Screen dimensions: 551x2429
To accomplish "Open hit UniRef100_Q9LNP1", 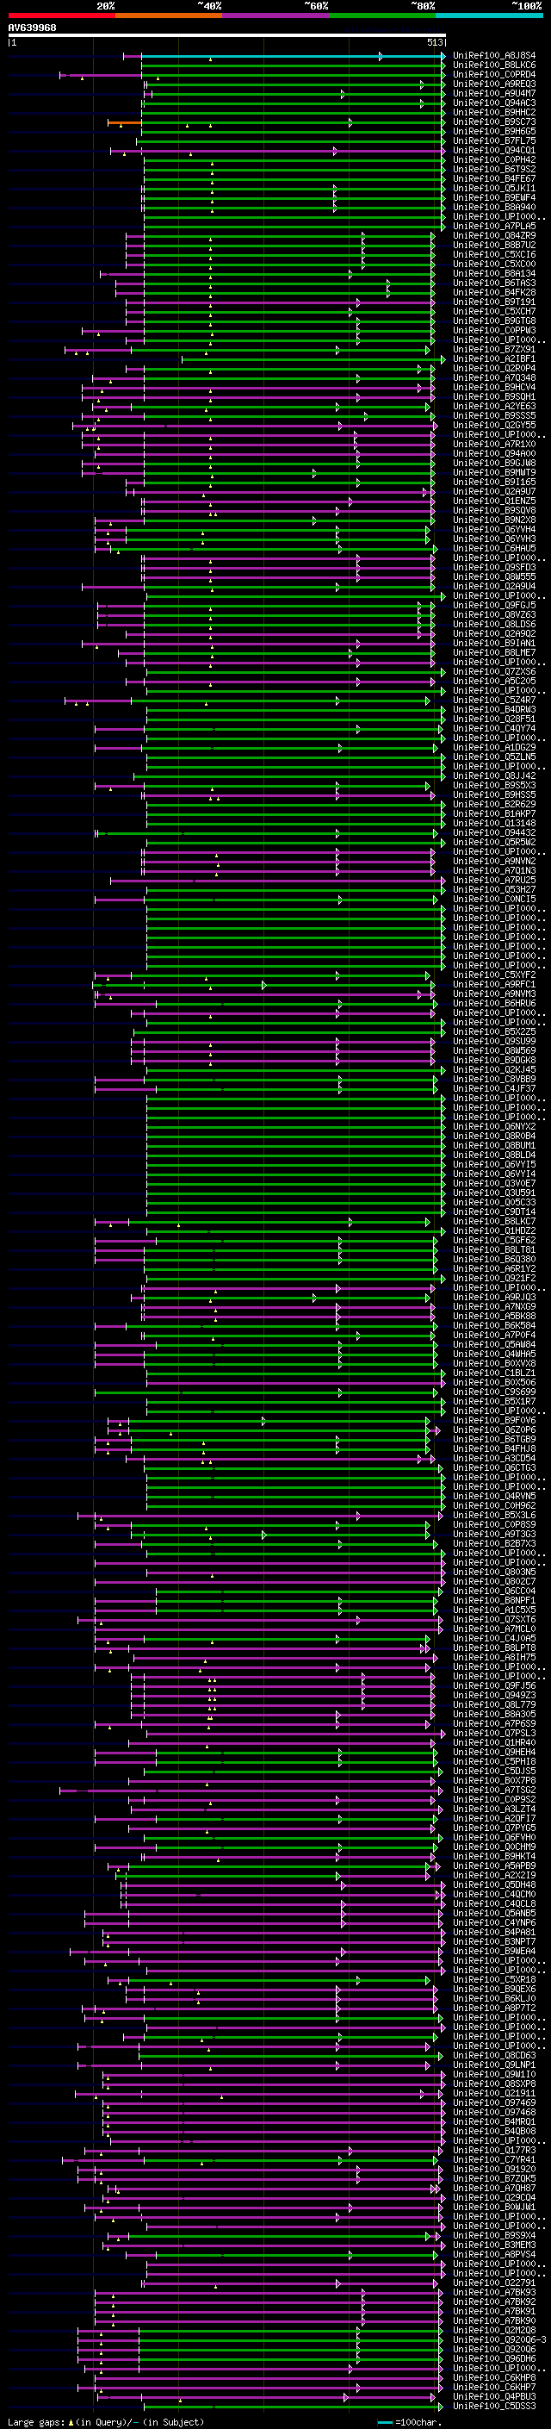I will tap(493, 2064).
